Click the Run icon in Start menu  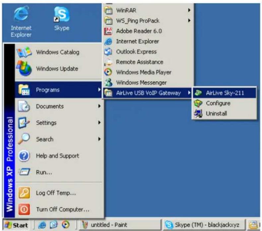[x=25, y=172]
